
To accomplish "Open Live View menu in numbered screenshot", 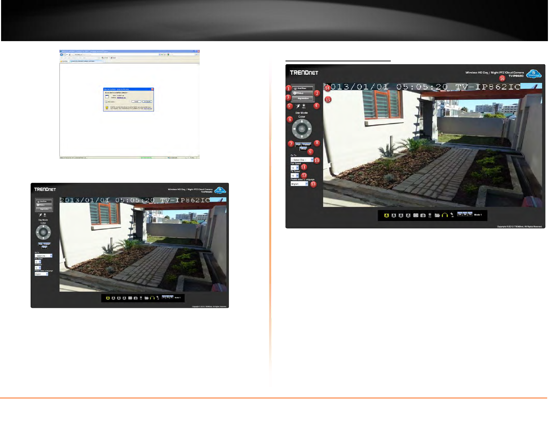I will pyautogui.click(x=302, y=88).
